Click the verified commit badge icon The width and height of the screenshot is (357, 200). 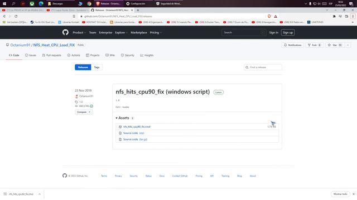pyautogui.click(x=91, y=106)
